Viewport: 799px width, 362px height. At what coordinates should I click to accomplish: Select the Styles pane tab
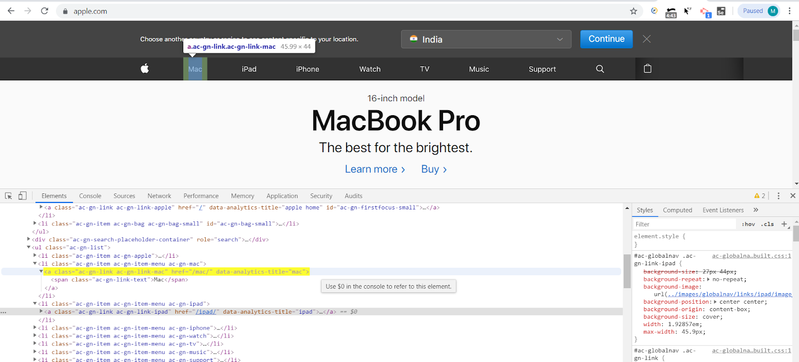(x=645, y=210)
